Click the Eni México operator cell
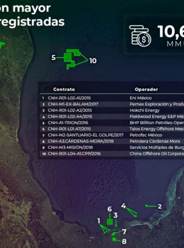Viewport: 184px width, 248px height. coord(141,98)
